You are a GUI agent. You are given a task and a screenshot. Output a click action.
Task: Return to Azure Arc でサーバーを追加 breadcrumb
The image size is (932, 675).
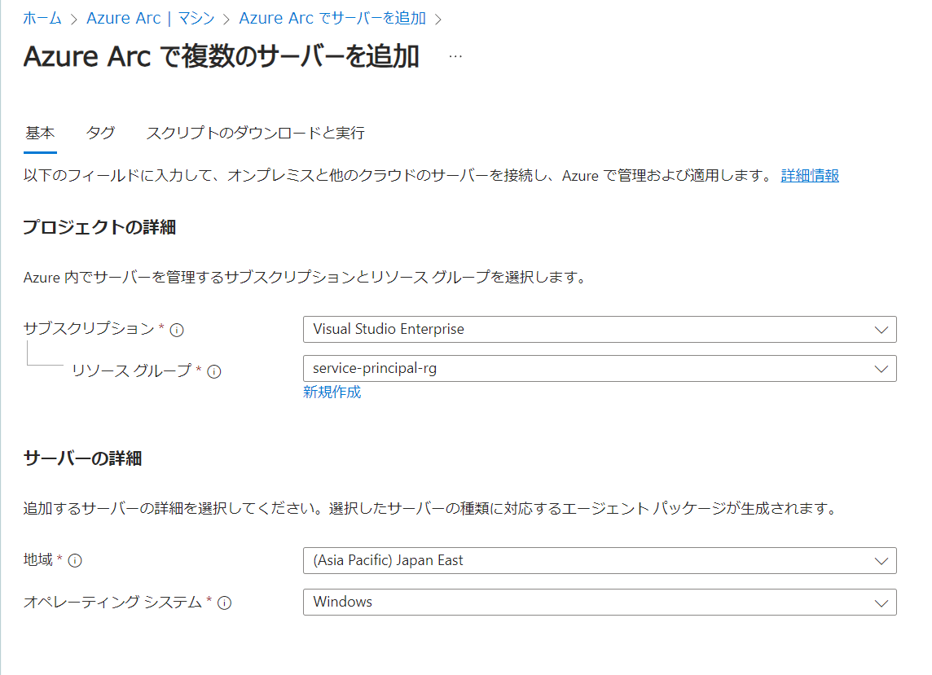point(332,18)
